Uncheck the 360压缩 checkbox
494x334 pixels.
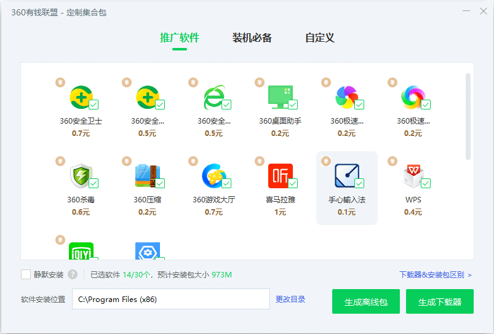tap(160, 183)
